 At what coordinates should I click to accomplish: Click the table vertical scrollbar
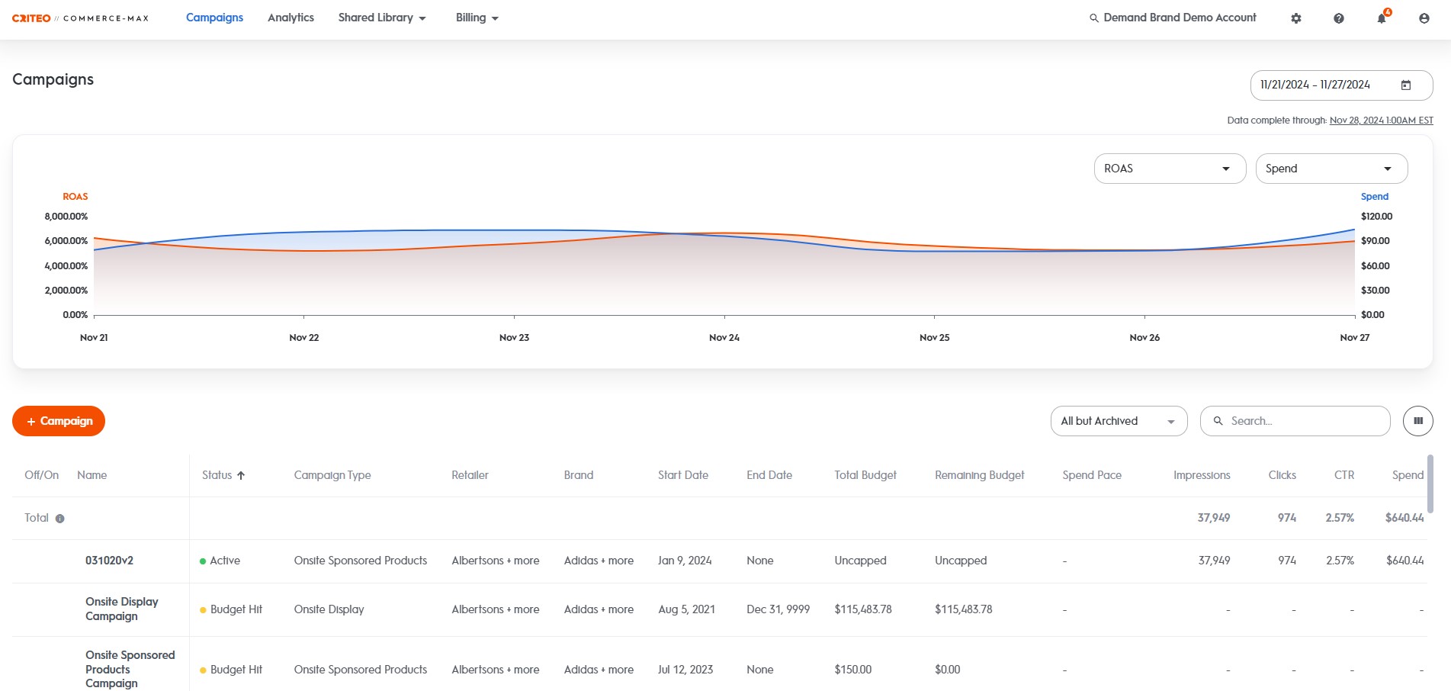click(x=1430, y=484)
